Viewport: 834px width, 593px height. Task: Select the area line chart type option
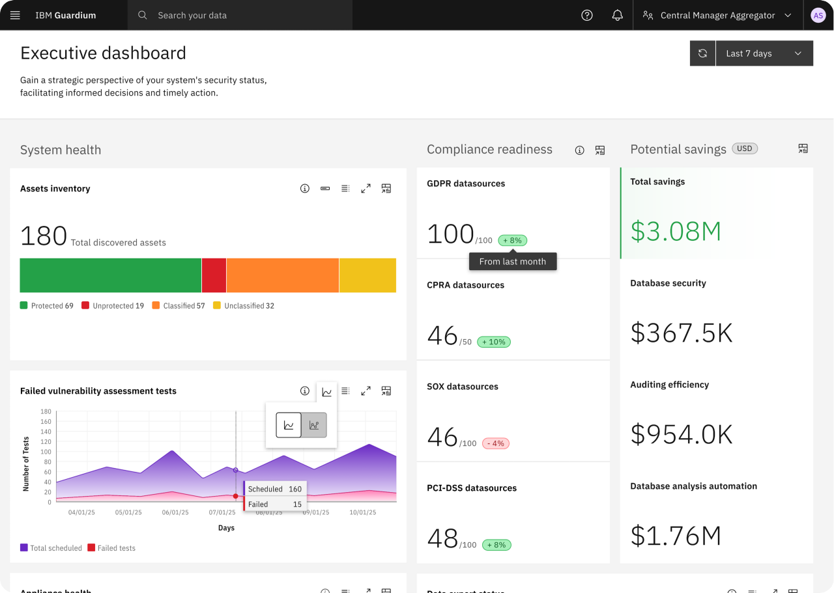[289, 425]
